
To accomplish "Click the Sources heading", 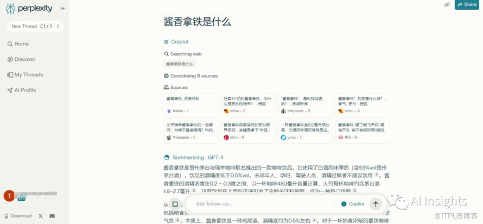I will pyautogui.click(x=176, y=87).
